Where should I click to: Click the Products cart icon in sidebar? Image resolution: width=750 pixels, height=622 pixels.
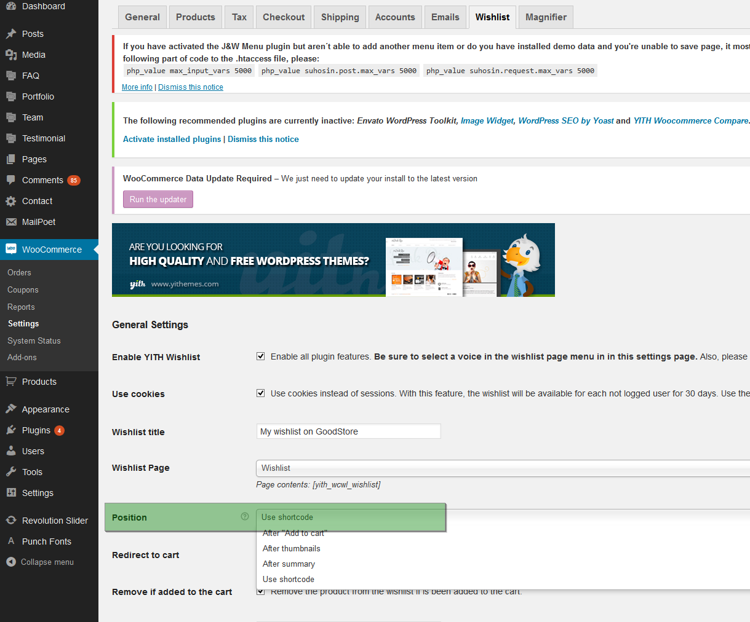[x=11, y=382]
